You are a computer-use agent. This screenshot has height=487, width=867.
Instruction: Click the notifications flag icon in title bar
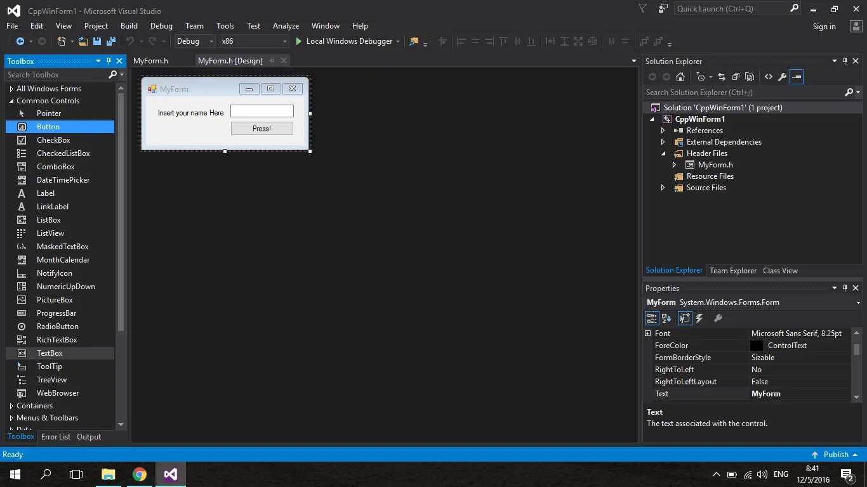(x=642, y=9)
